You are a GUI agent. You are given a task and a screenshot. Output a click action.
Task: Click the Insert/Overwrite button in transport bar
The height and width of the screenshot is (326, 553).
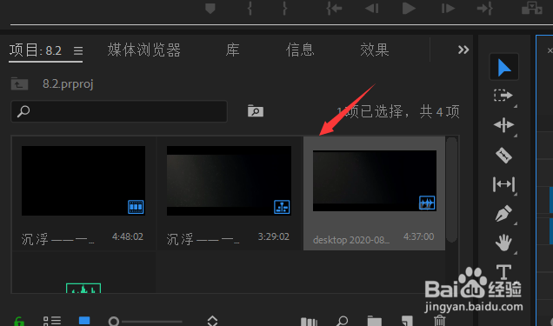[x=532, y=9]
